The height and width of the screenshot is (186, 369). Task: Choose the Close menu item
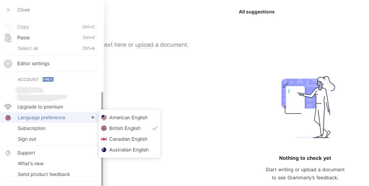coord(24,10)
